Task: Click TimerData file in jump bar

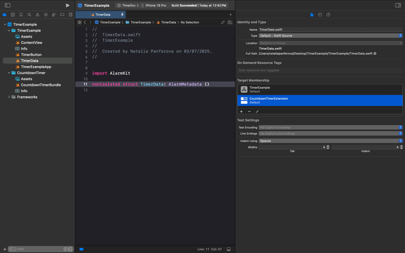Action: pyautogui.click(x=166, y=22)
